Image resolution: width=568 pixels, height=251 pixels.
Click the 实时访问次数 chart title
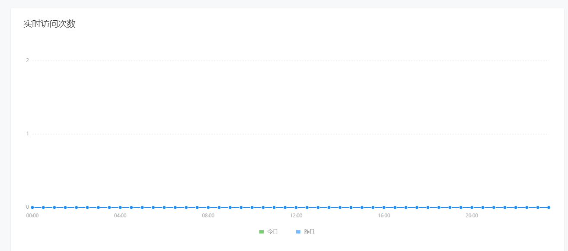[49, 24]
